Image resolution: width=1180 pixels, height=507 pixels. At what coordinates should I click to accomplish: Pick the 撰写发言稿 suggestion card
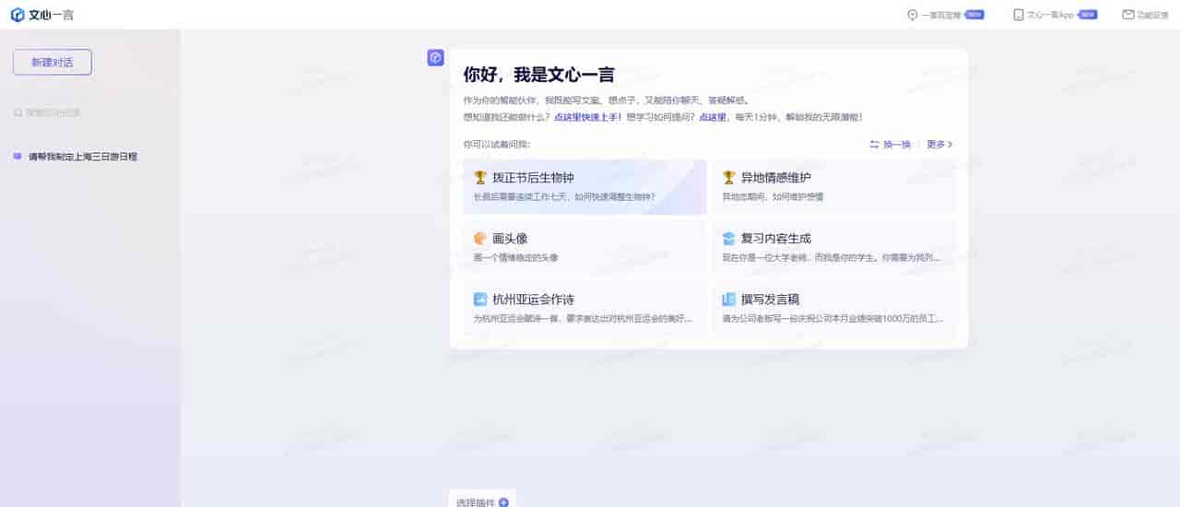[x=833, y=309]
